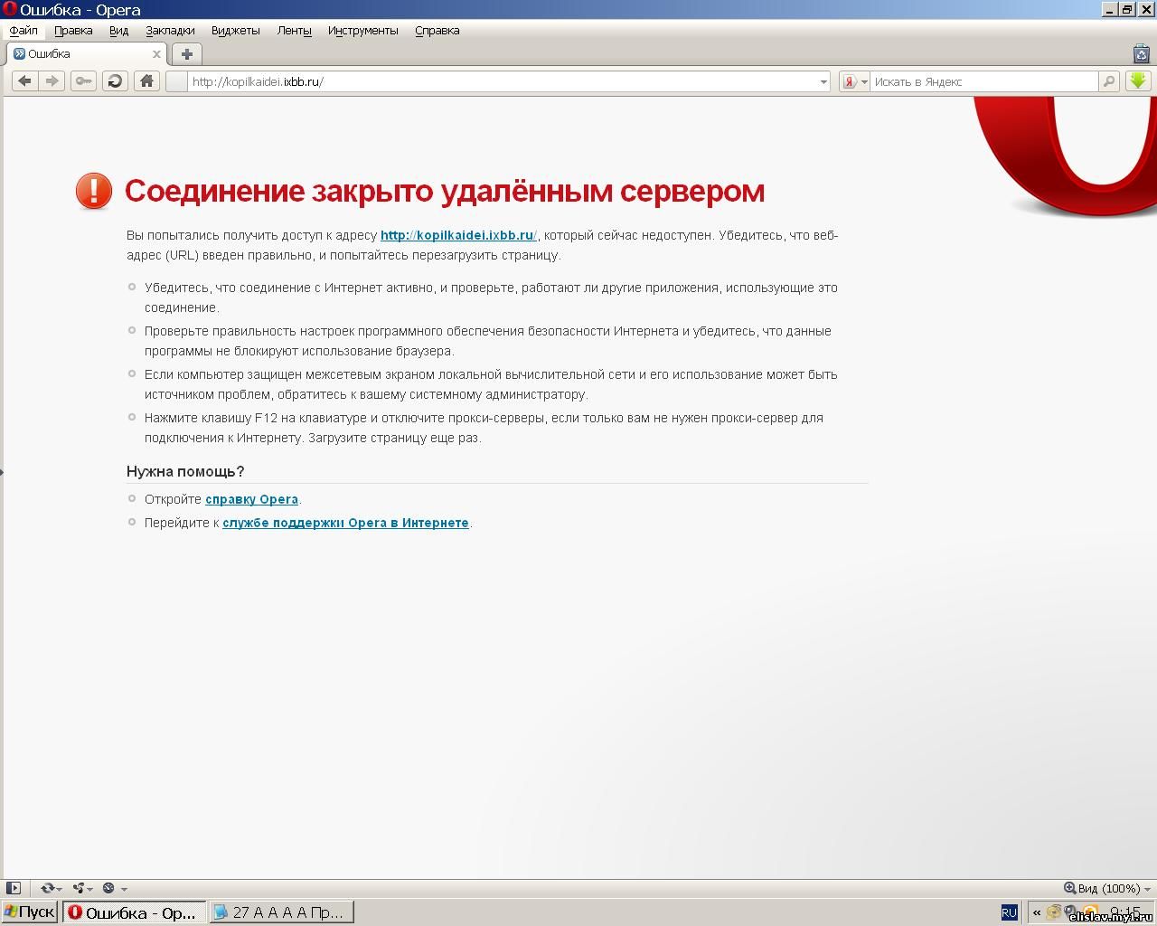Open Yandex search engine selector dropdown
This screenshot has width=1157, height=926.
point(855,81)
